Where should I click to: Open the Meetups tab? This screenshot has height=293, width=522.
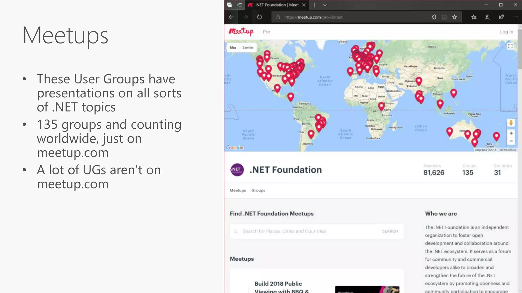tap(238, 191)
